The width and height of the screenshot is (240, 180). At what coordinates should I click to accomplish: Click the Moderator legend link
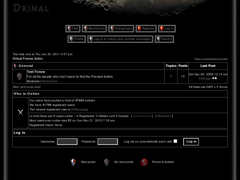click(x=164, y=116)
